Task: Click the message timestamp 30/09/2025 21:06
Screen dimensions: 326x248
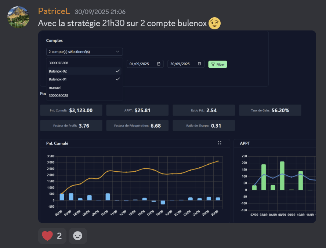Action: point(100,12)
